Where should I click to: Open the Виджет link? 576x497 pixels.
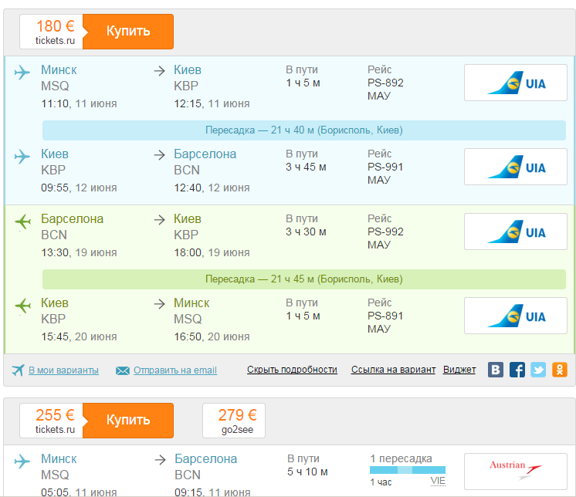pos(459,370)
